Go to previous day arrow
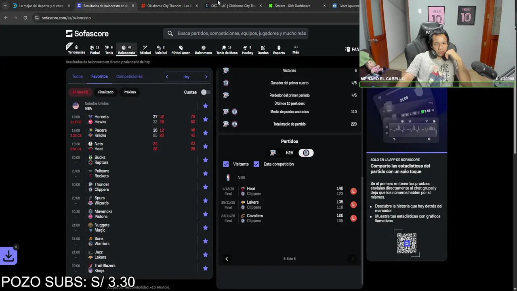Viewport: 517px width, 291px height. [x=167, y=77]
